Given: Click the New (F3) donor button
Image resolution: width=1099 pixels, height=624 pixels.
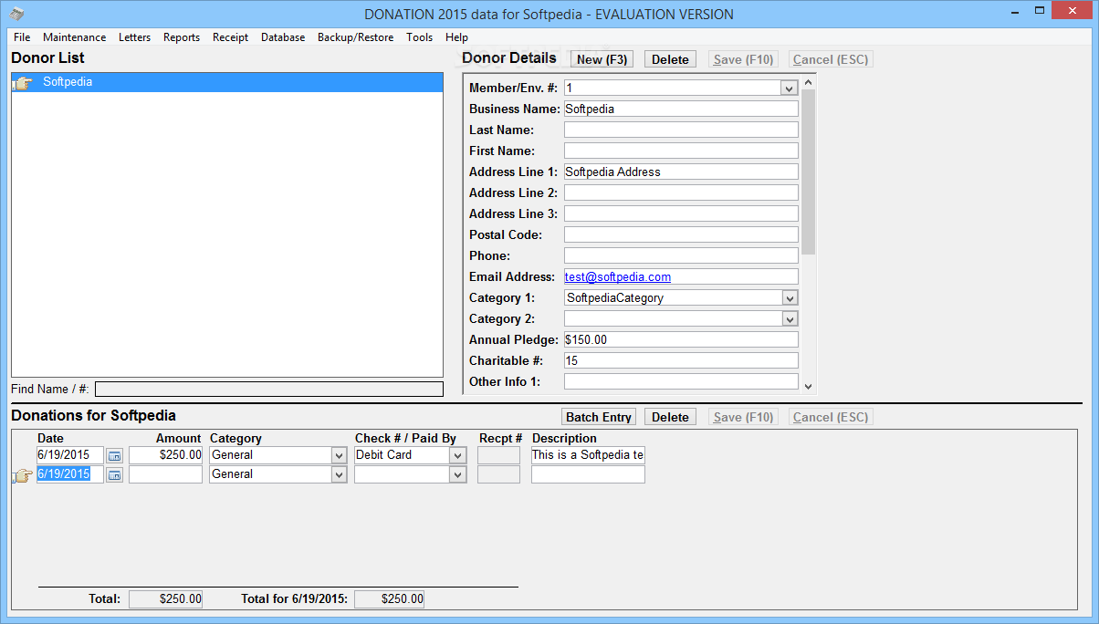Looking at the screenshot, I should pyautogui.click(x=602, y=59).
